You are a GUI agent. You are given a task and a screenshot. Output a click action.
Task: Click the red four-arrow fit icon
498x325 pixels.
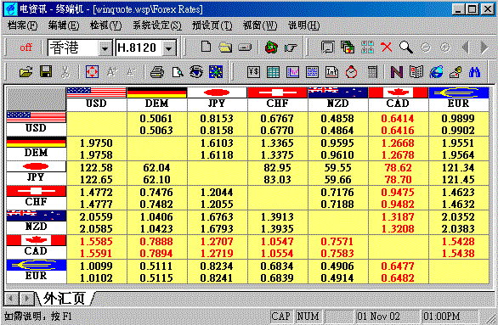[x=92, y=72]
